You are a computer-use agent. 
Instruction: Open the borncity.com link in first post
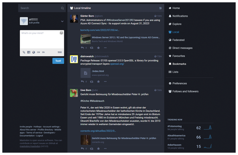[100, 30]
